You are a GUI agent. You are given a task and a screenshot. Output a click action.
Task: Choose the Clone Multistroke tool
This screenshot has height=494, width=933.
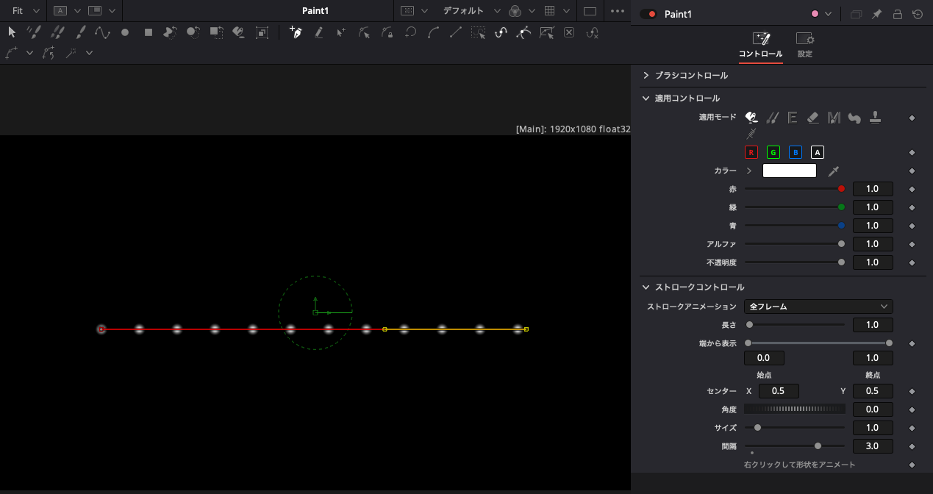pos(57,32)
